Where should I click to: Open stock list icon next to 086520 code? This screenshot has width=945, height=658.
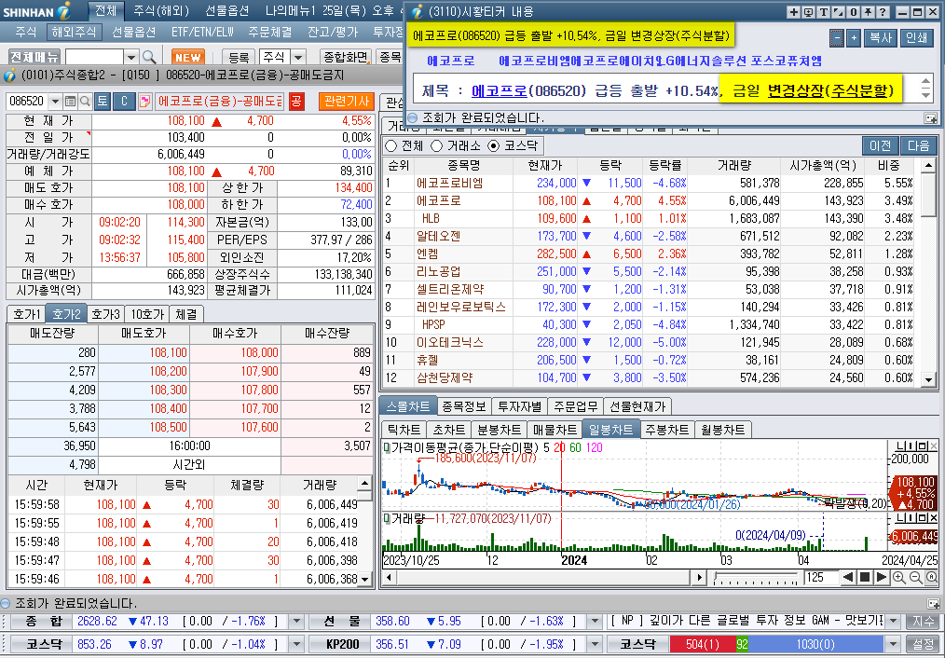click(x=70, y=102)
